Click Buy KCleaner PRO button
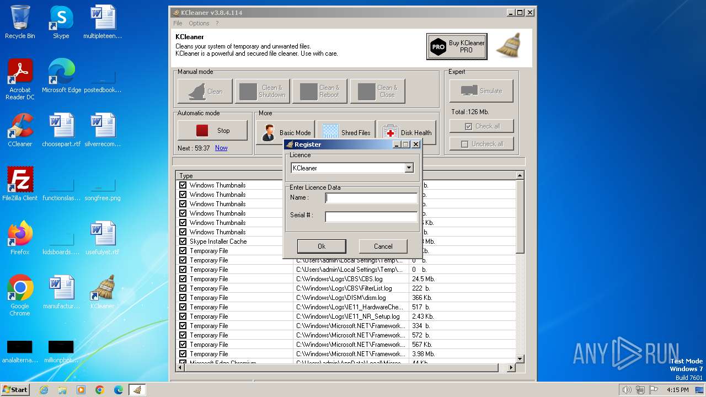 click(x=457, y=46)
